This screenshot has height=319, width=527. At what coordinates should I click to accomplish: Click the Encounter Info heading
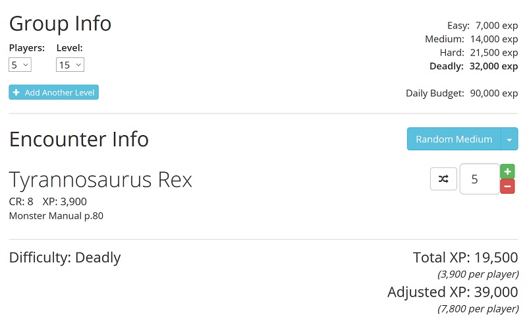pos(79,139)
